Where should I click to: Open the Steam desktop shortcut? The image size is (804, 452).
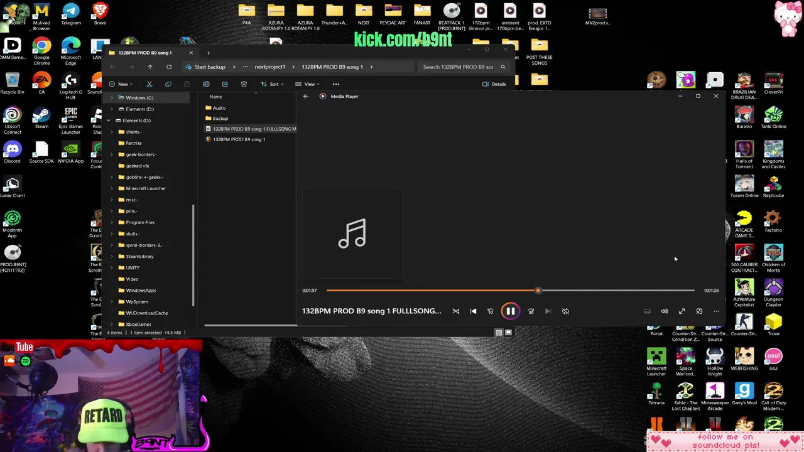click(x=41, y=117)
